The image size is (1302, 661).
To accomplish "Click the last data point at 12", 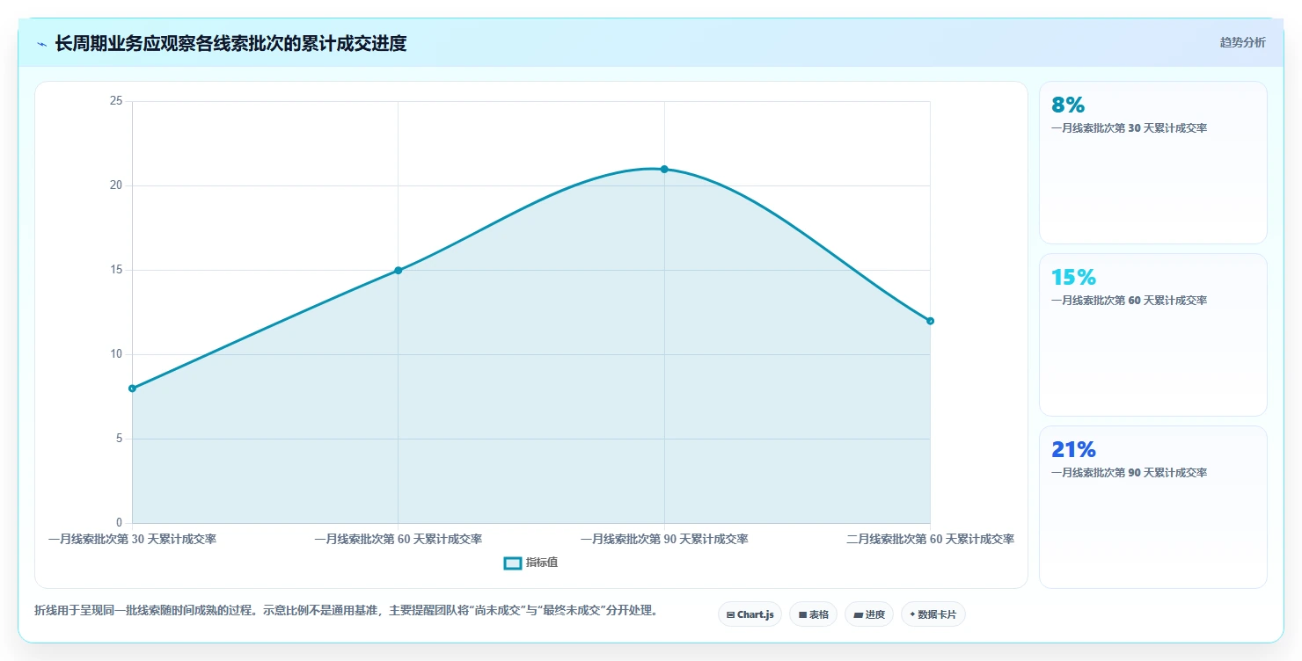I will click(x=930, y=321).
